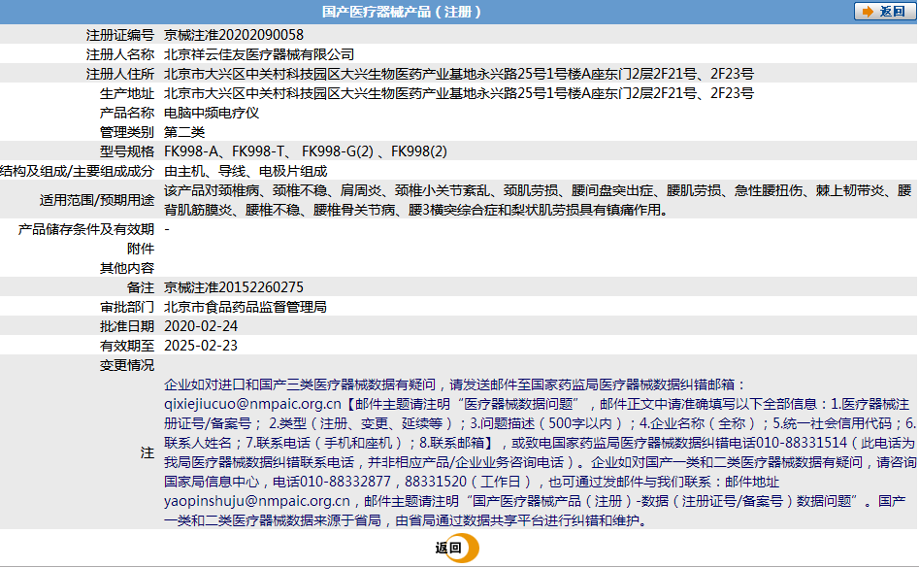The image size is (919, 568).
Task: Click the address value in the 生产地址 row
Action: [x=459, y=93]
